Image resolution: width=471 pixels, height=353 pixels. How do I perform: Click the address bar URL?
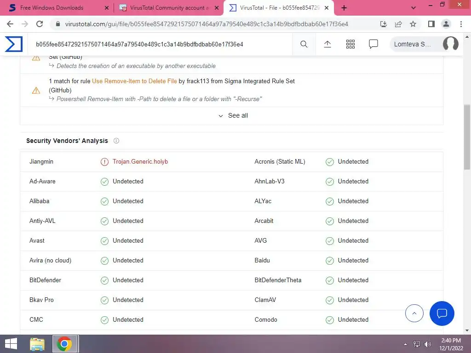[x=207, y=24]
